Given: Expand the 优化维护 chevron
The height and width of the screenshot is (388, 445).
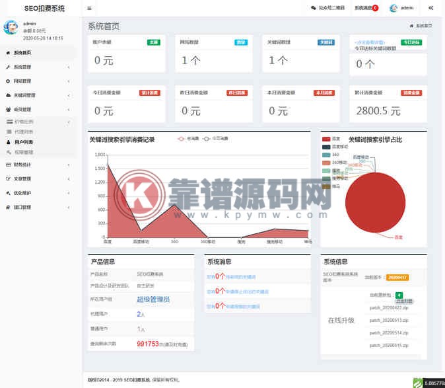Looking at the screenshot, I should [69, 193].
